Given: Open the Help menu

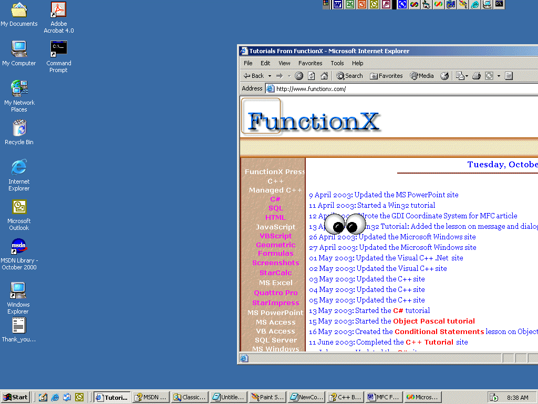Looking at the screenshot, I should (x=357, y=63).
